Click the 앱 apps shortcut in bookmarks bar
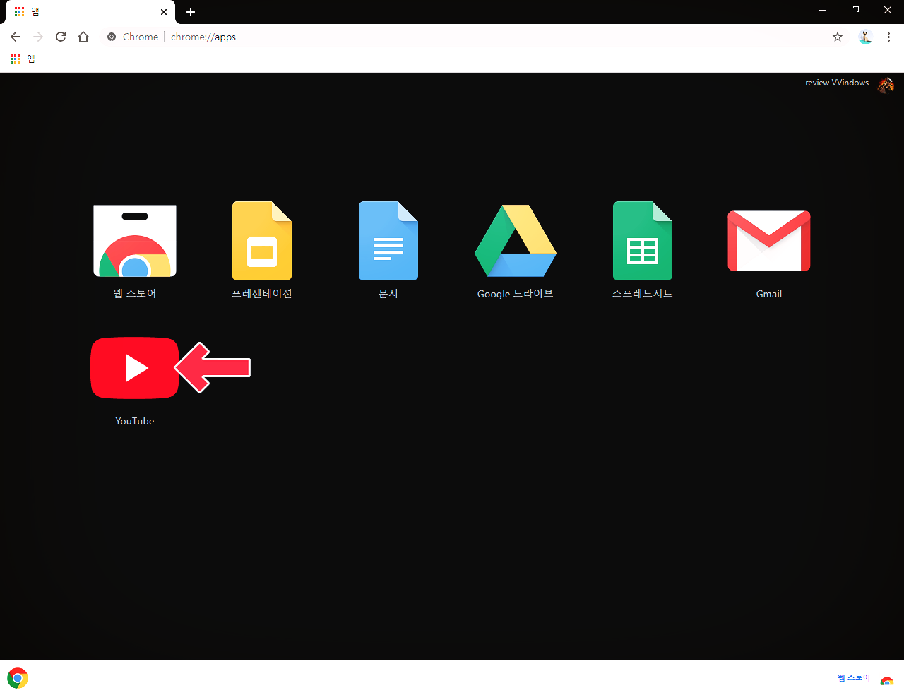The height and width of the screenshot is (695, 904). pos(23,59)
